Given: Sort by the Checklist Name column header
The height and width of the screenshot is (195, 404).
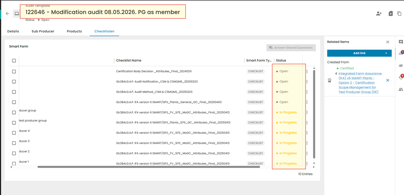Looking at the screenshot, I should (129, 60).
